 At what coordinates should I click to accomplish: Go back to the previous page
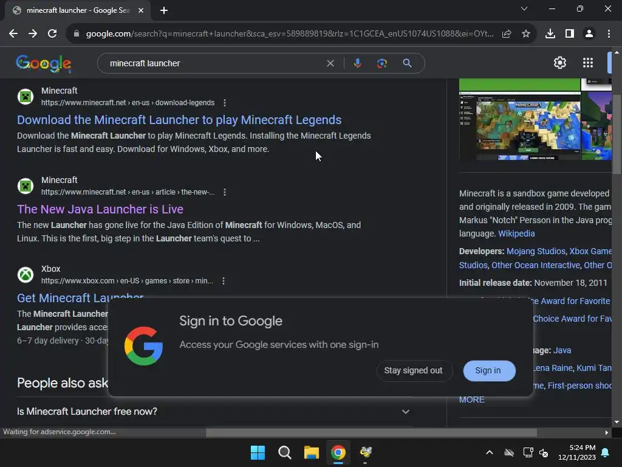pos(13,34)
